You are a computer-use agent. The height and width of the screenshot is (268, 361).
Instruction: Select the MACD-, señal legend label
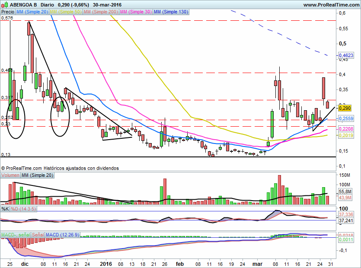click(16, 235)
